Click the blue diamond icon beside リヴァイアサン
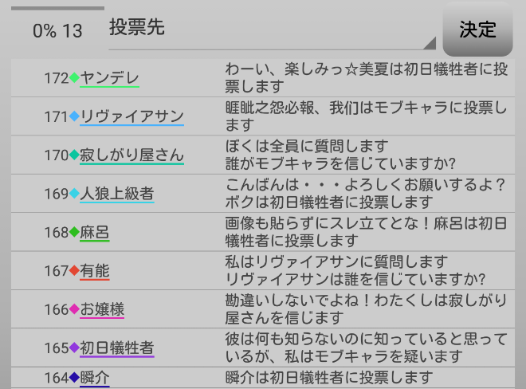This screenshot has width=526, height=389. [75, 116]
